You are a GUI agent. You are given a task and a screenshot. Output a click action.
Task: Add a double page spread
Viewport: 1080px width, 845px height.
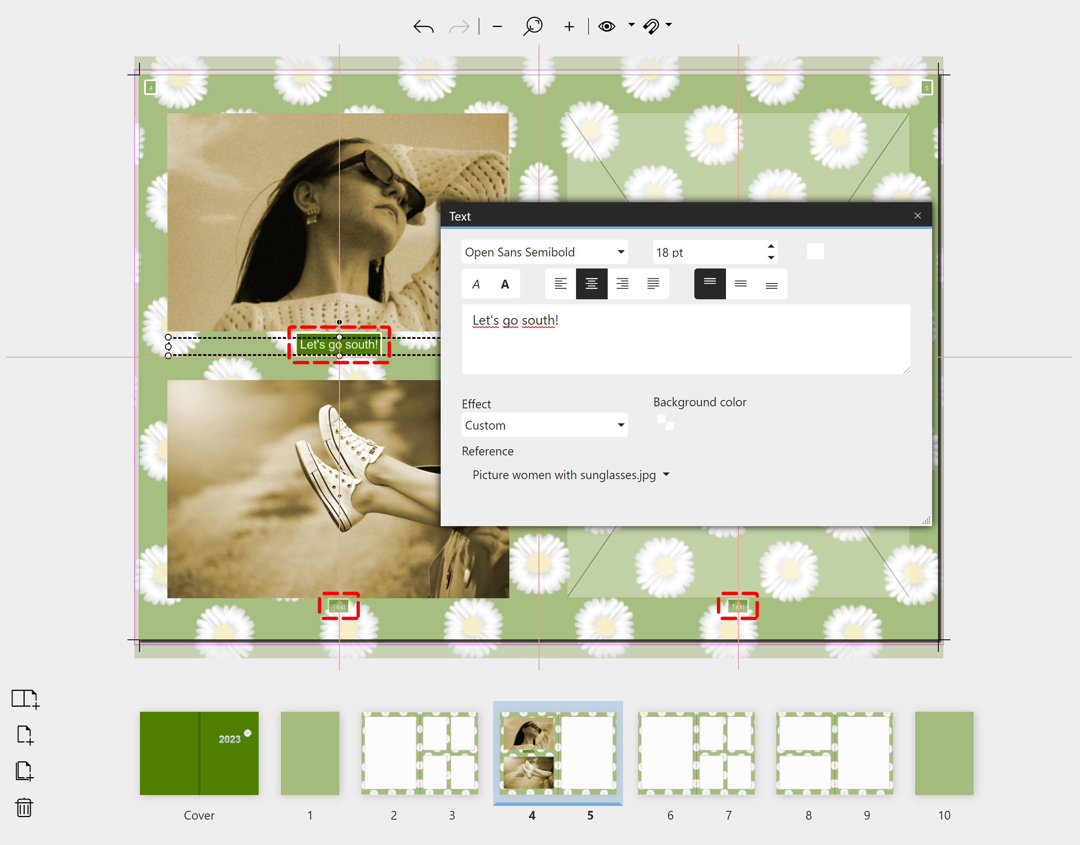24,699
